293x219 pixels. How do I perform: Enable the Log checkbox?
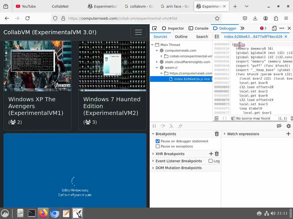[211, 161]
